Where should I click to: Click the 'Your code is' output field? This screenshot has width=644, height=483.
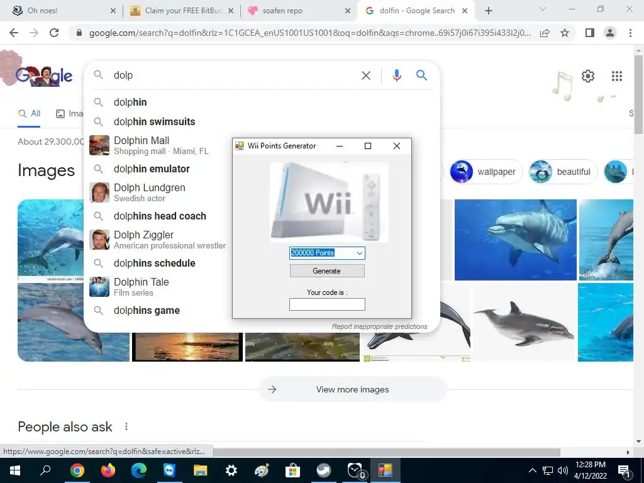[x=327, y=304]
